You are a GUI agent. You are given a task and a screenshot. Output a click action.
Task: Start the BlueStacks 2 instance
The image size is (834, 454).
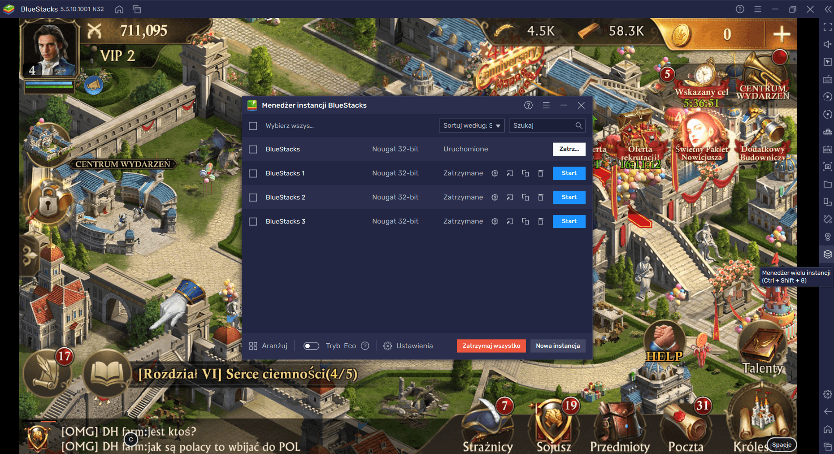pyautogui.click(x=569, y=197)
